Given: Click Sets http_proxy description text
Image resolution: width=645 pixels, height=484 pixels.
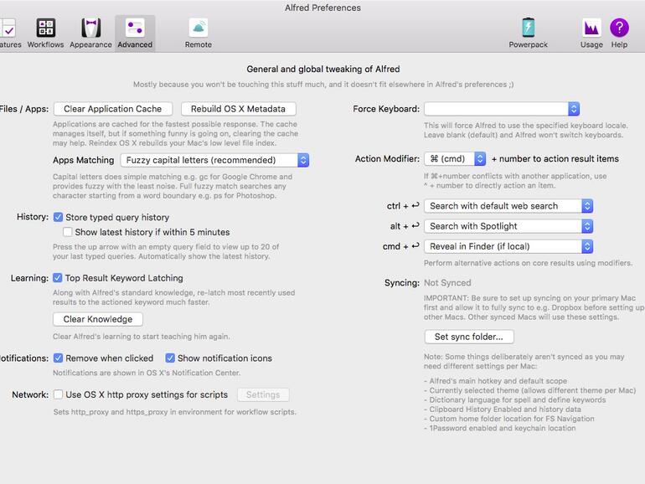Looking at the screenshot, I should tap(175, 412).
